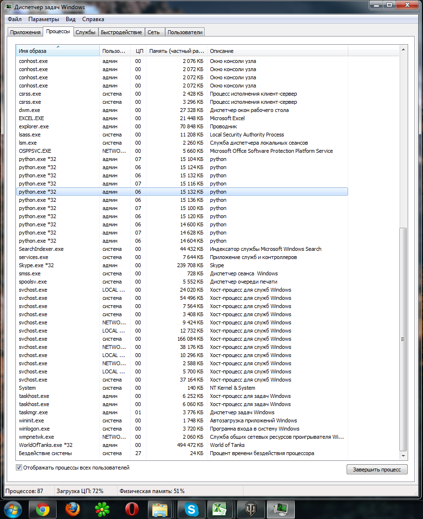Viewport: 423px width, 519px height.
Task: Switch to the Приложения tab
Action: point(25,32)
